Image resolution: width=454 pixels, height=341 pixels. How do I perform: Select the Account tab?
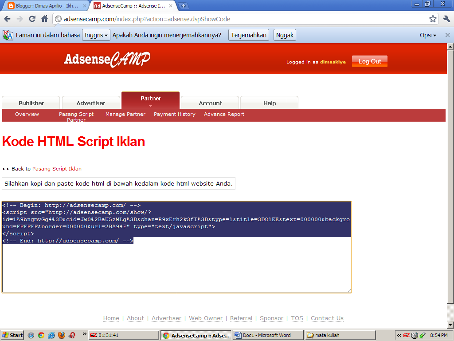(x=210, y=103)
